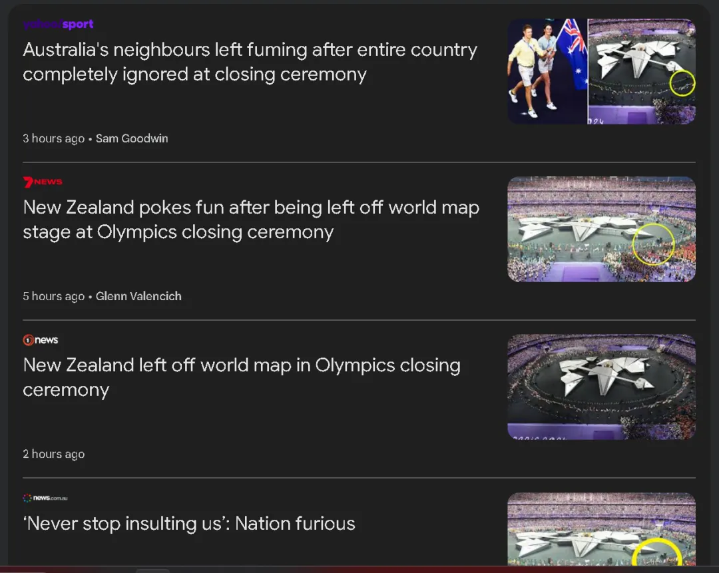
Task: Open the 'Australia's neighbours left fuming' headline
Action: [250, 62]
